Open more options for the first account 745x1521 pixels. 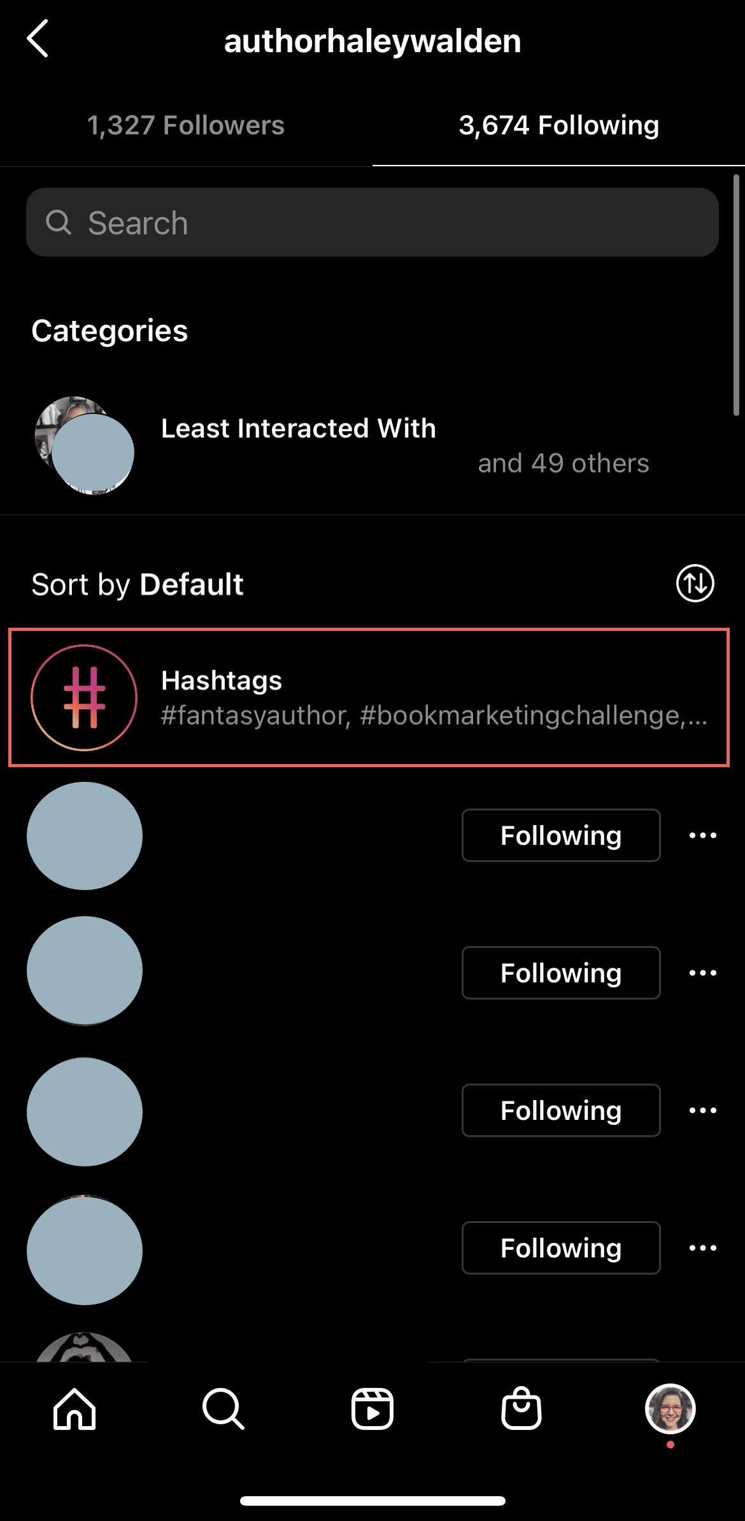pyautogui.click(x=703, y=835)
